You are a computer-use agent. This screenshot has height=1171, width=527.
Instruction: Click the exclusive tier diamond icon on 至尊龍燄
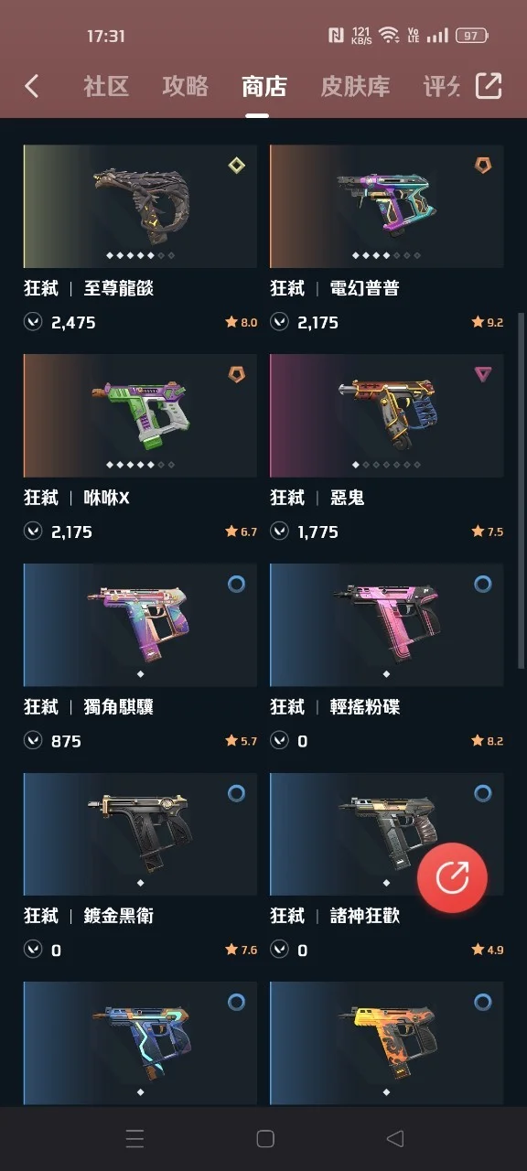pyautogui.click(x=236, y=165)
